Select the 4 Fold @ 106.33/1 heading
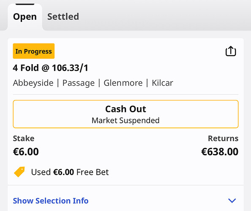Screen dimensions: 251x211 tap(51, 68)
